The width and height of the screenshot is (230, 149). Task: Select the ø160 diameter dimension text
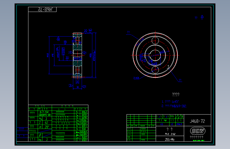tap(48, 55)
